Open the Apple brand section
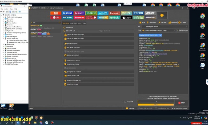This screenshot has height=125, width=208. (x=126, y=18)
